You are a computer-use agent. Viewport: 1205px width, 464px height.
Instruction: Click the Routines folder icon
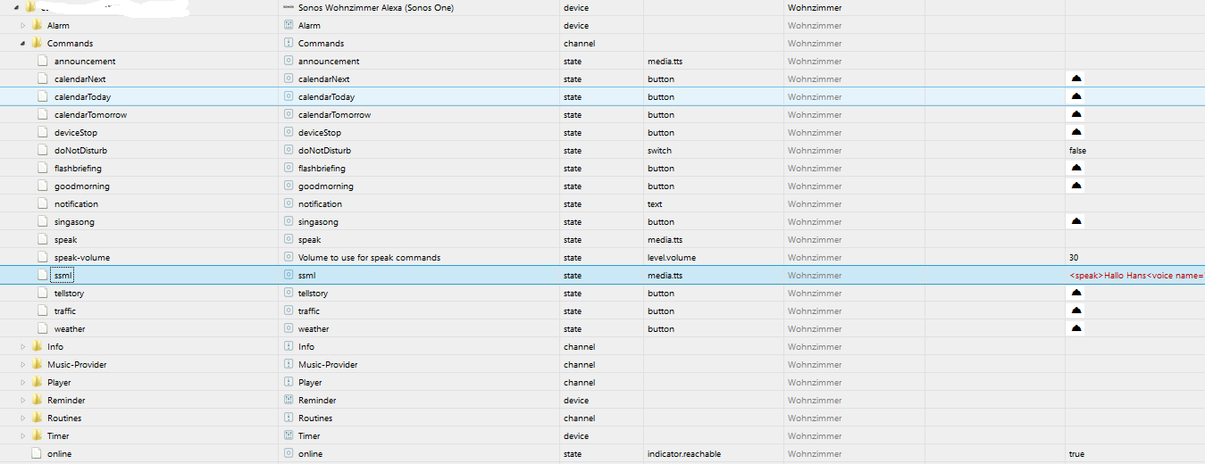coord(37,418)
